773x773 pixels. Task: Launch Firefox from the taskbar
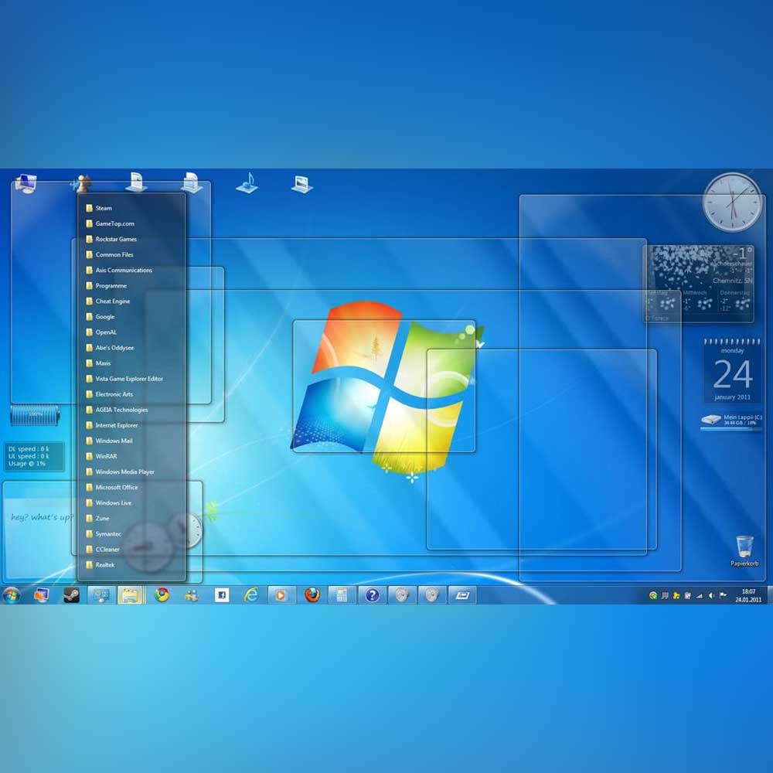[312, 595]
